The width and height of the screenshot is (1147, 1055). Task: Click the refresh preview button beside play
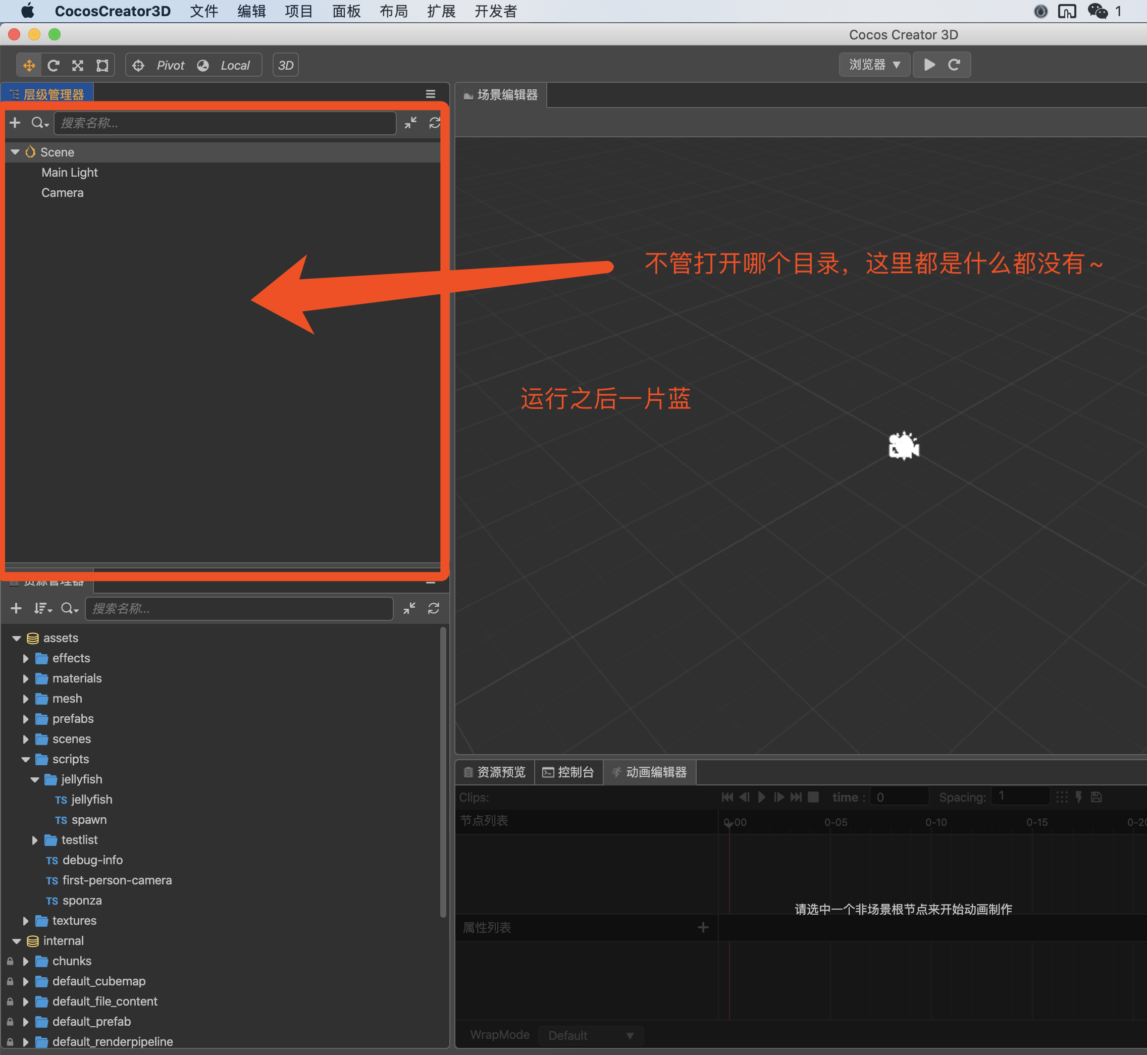954,65
